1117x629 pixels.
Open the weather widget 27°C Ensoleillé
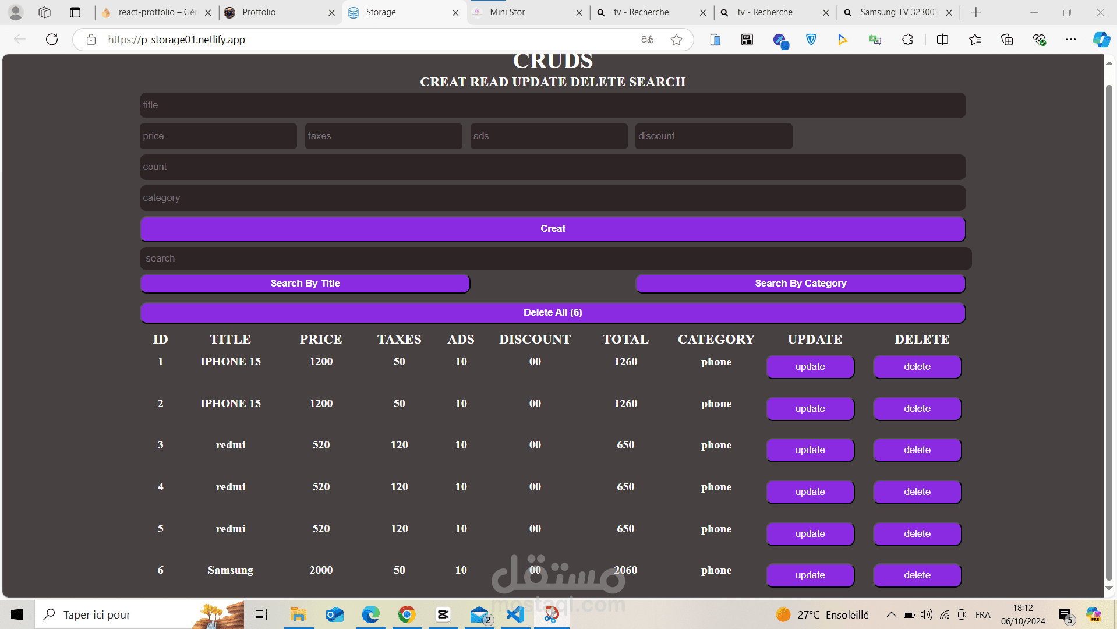pos(822,614)
